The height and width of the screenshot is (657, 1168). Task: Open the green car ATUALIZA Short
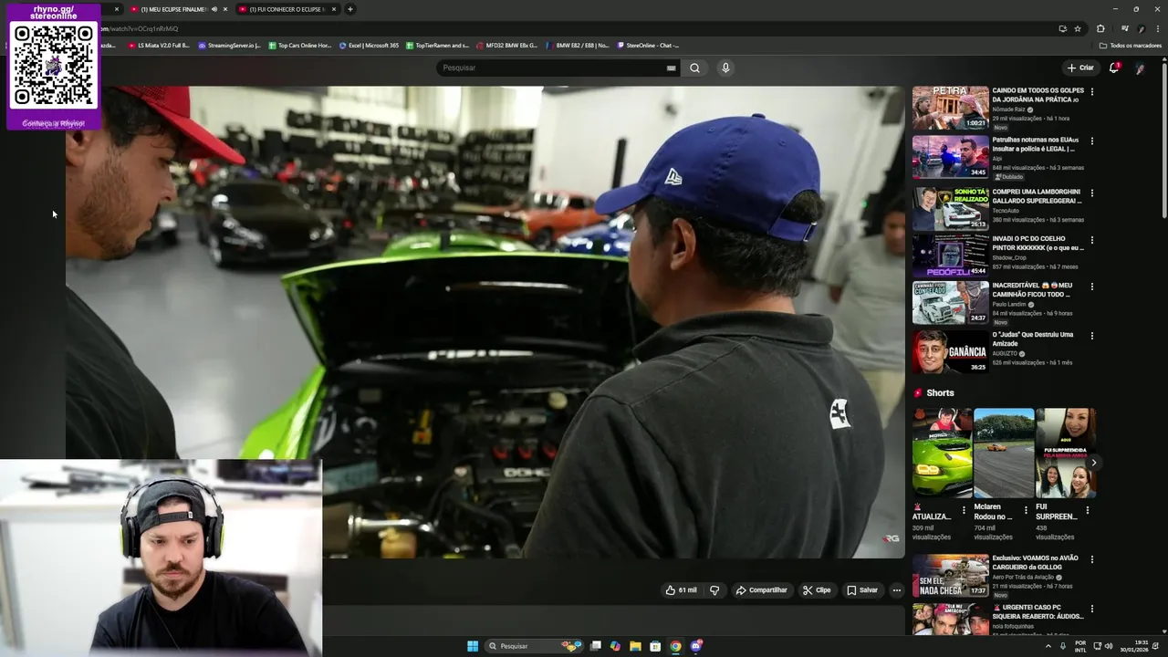(942, 453)
